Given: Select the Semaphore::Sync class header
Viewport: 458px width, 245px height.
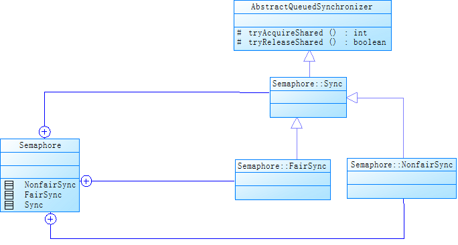Looking at the screenshot, I should [x=308, y=84].
